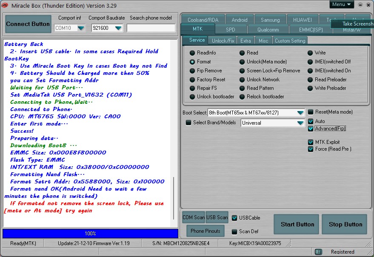
Task: Click the Key:MICBX19A00023975 status text
Action: [x=255, y=243]
